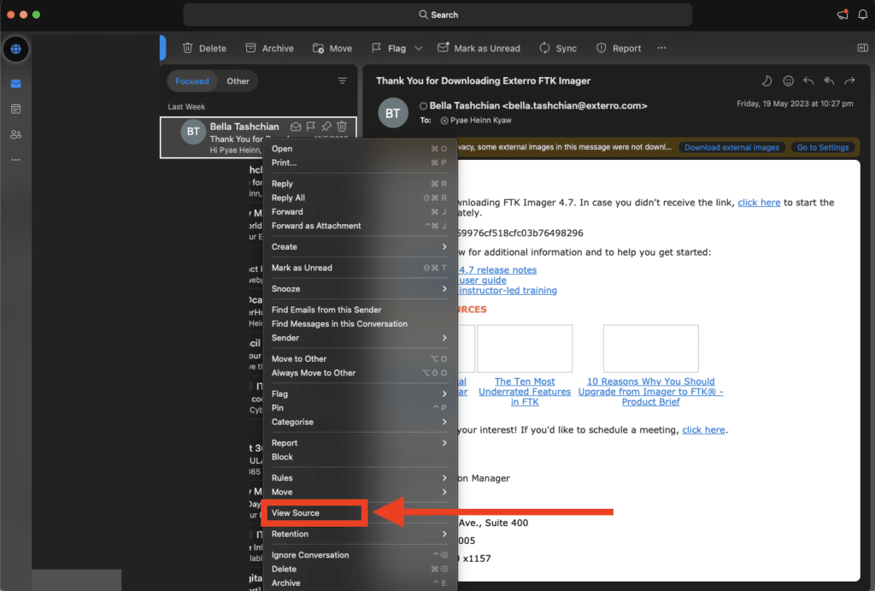Image resolution: width=875 pixels, height=591 pixels.
Task: Open the 4.7 release notes link
Action: 498,269
